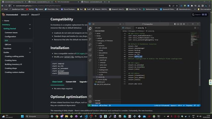Open Chrome from the taskbar
This screenshot has height=119, width=212.
click(57, 116)
